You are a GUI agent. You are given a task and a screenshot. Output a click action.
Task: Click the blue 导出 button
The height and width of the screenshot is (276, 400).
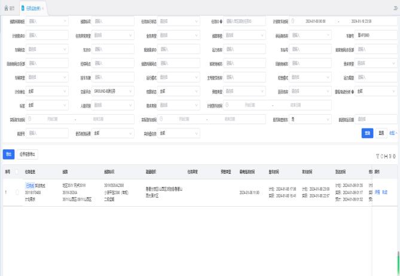click(8, 154)
